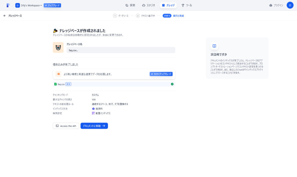Click ドキュメントに移動 button
This screenshot has height=177, width=297.
[94, 126]
